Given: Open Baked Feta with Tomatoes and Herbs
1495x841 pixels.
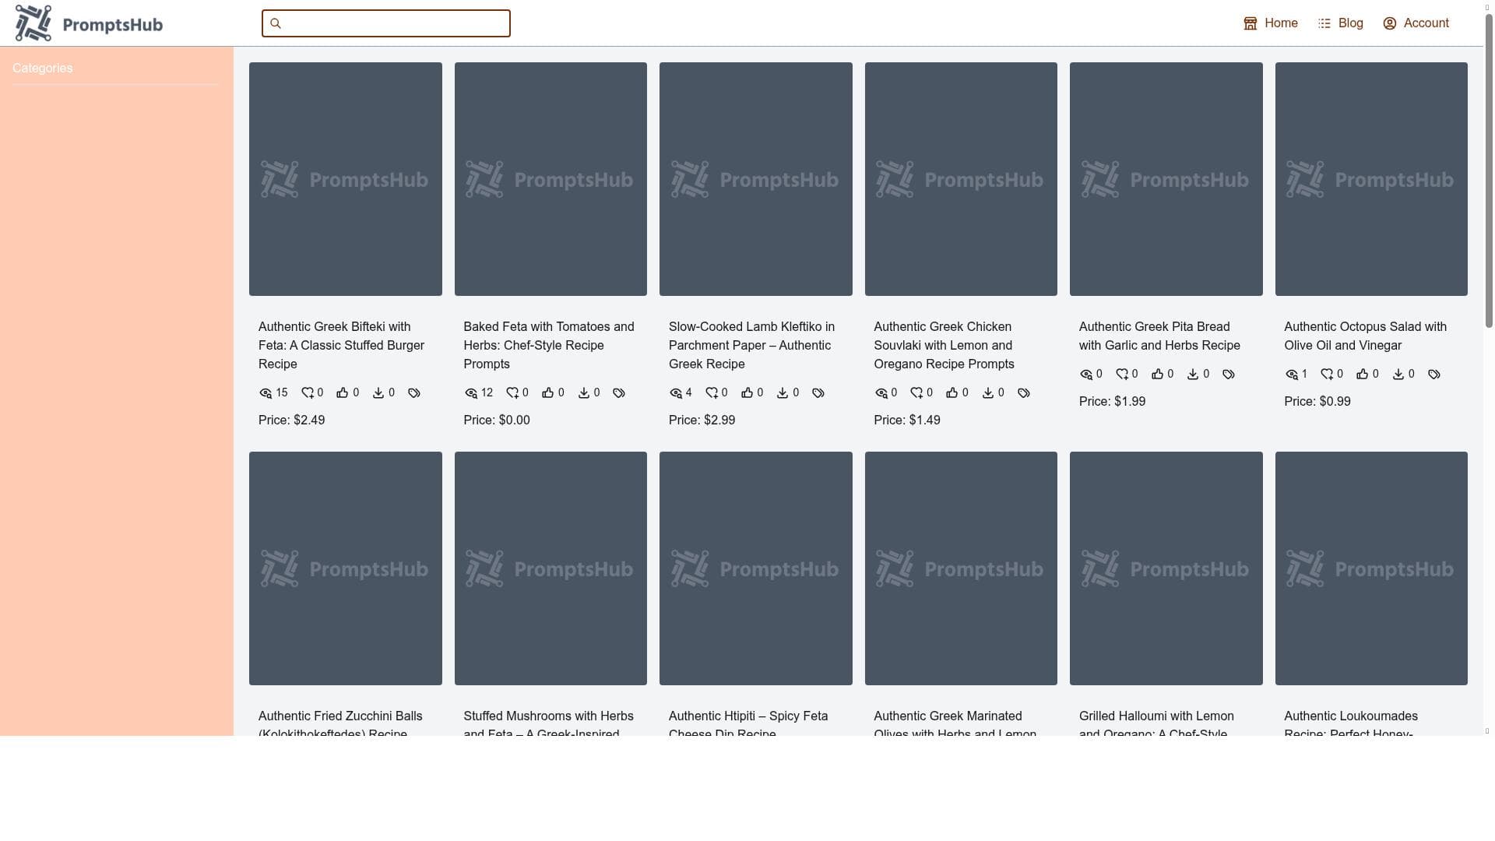Looking at the screenshot, I should point(549,346).
